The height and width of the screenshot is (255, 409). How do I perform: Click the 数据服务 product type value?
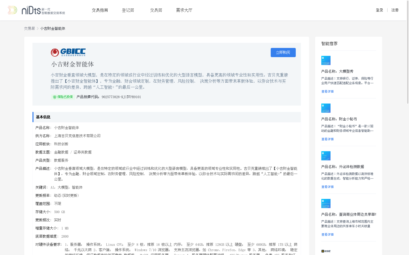pyautogui.click(x=61, y=160)
